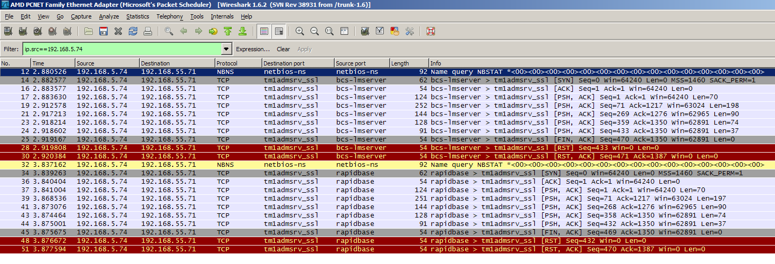Sort packets by the No. column
This screenshot has width=775, height=264.
tap(15, 63)
